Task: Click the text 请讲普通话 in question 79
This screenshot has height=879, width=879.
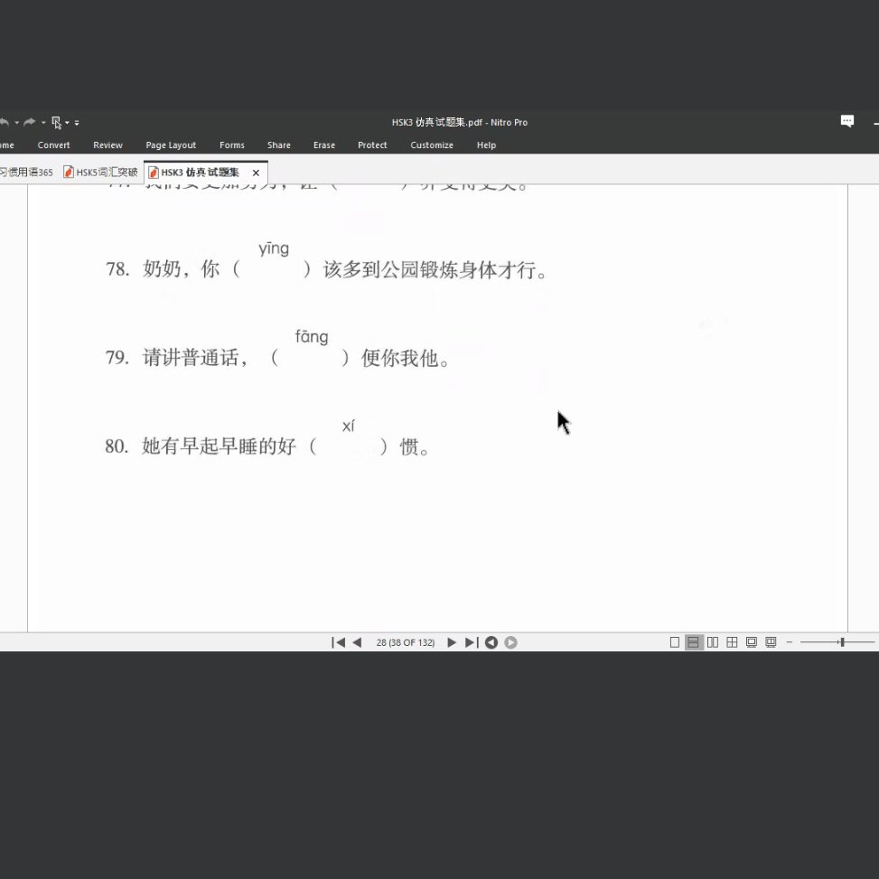Action: pos(192,358)
